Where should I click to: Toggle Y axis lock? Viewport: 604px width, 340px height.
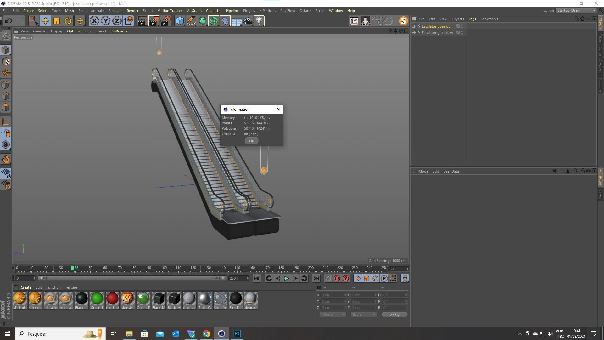pos(106,21)
